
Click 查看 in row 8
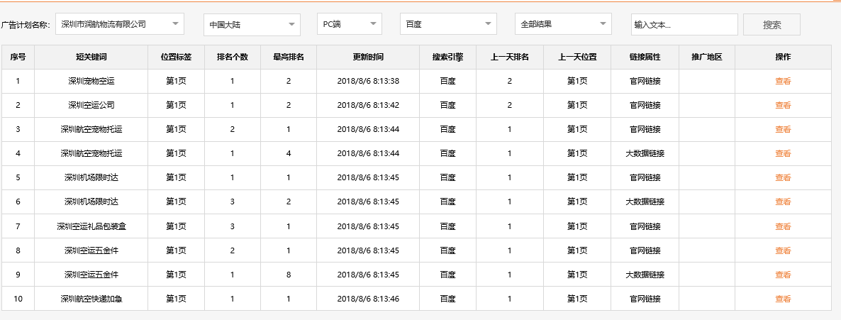click(x=783, y=250)
